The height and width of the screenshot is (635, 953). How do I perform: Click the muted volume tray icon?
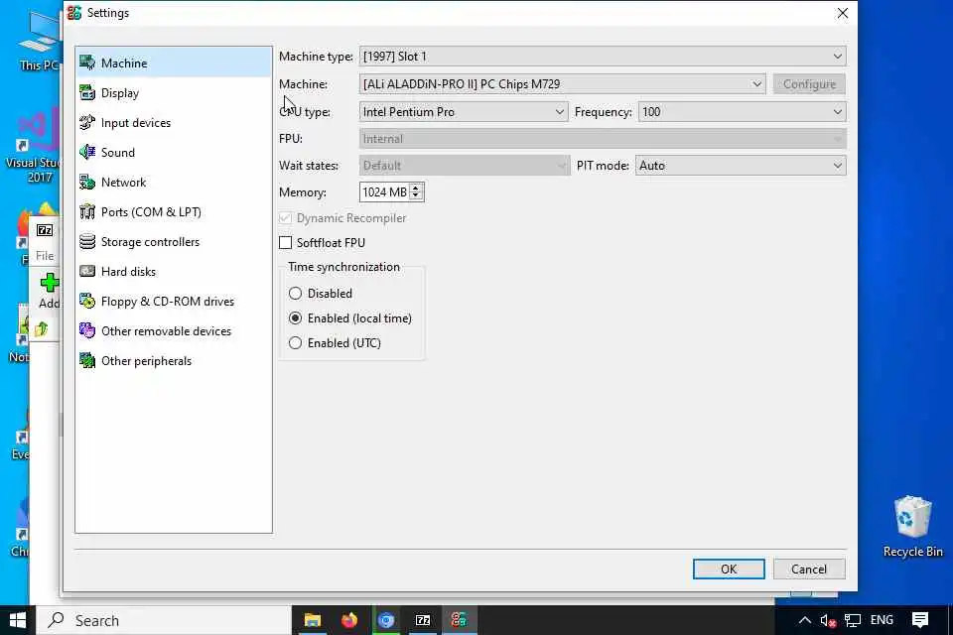[827, 620]
